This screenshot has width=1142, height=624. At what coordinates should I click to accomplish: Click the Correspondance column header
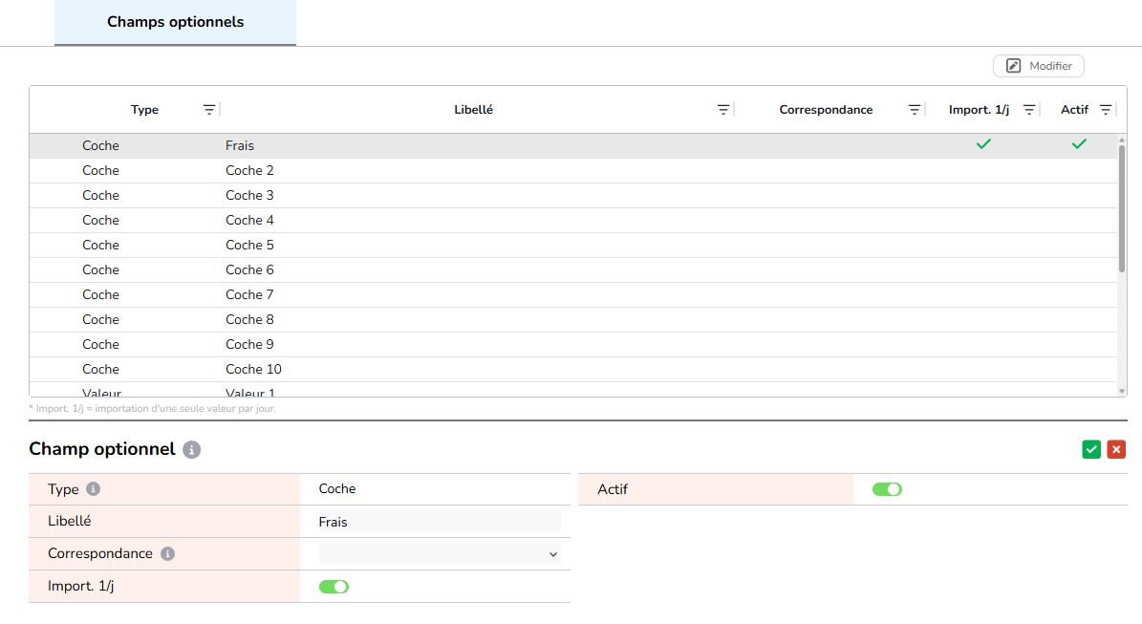(826, 110)
